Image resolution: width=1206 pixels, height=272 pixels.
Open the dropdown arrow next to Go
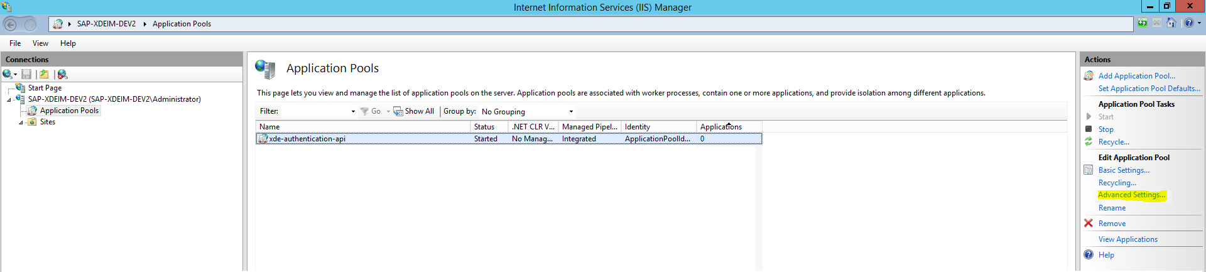click(x=388, y=111)
